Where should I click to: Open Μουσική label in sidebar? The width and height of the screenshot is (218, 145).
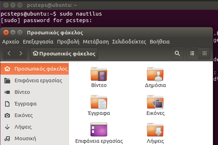pyautogui.click(x=25, y=138)
